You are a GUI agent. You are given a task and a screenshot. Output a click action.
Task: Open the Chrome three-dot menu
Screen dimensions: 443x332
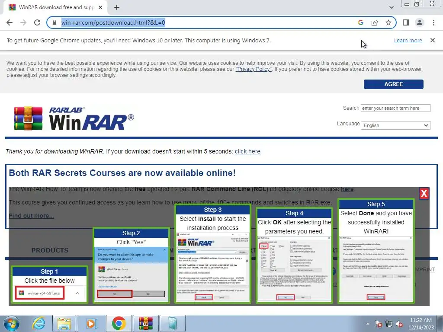pos(433,22)
